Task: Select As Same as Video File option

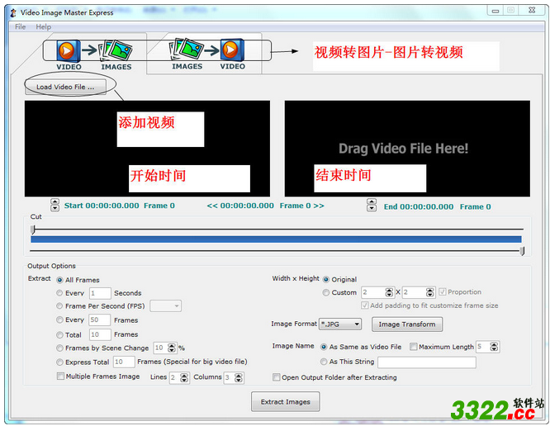Action: coord(324,347)
